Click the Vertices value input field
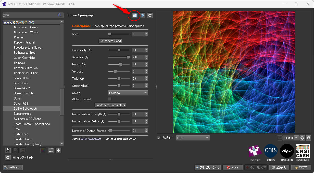Image resolution: width=314 pixels, height=173 pixels. coord(138,71)
